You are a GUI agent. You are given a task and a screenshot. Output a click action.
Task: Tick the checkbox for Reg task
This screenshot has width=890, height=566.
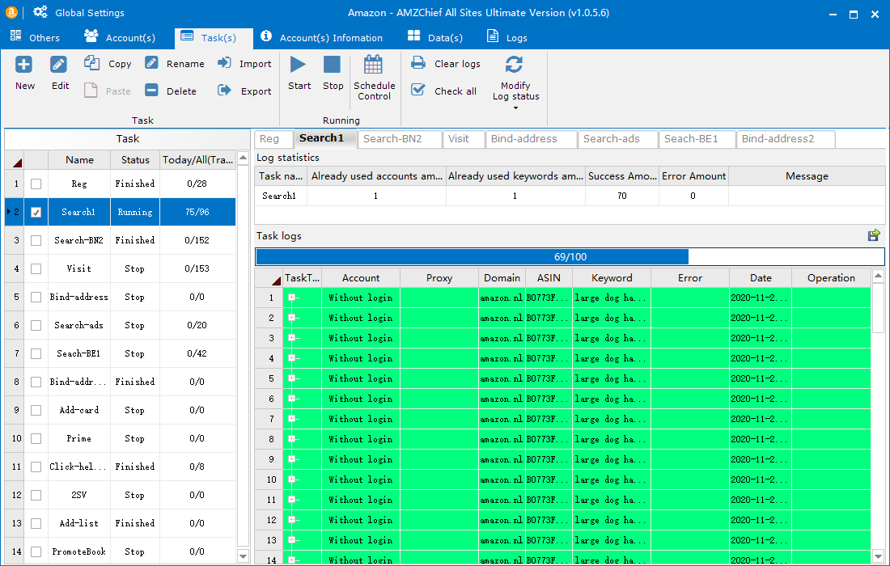click(x=36, y=184)
